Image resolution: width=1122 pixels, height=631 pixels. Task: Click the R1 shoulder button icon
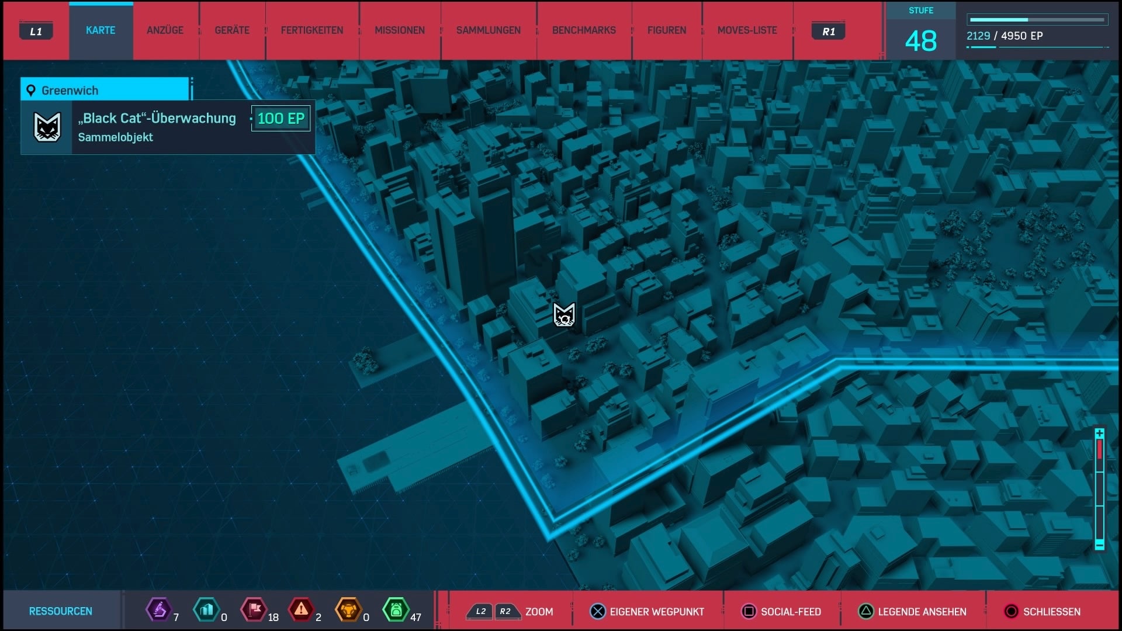(x=828, y=32)
